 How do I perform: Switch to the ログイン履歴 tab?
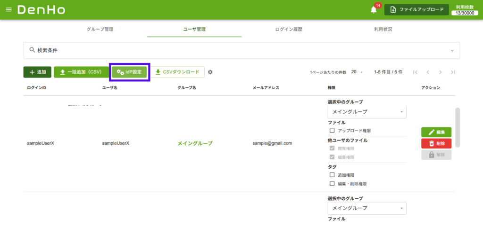(x=289, y=29)
